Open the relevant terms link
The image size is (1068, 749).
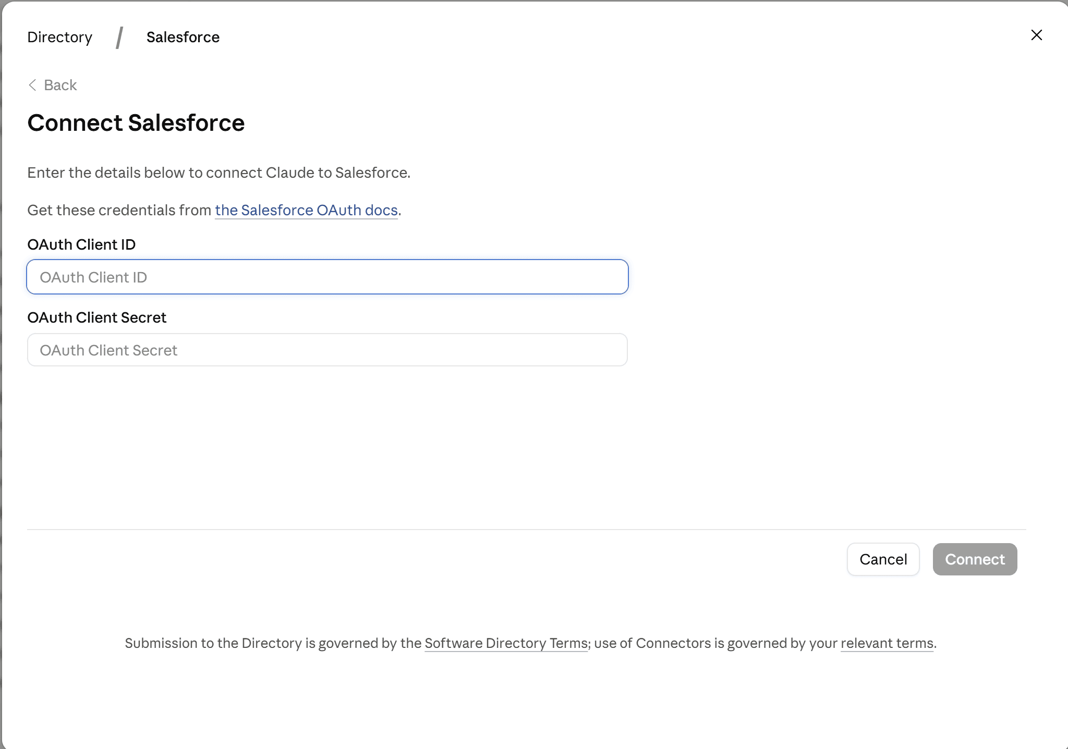(x=887, y=643)
